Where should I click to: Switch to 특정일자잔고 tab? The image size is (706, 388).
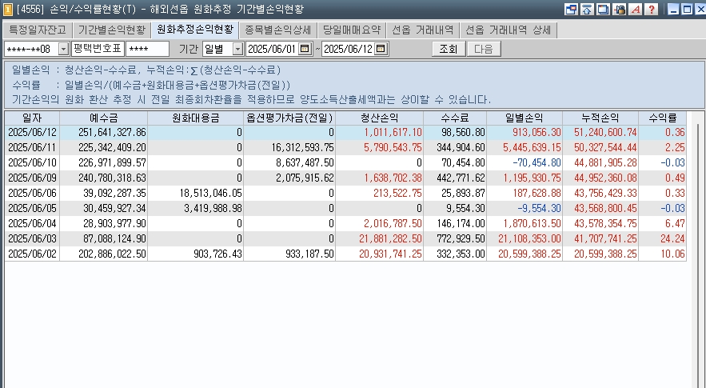38,30
